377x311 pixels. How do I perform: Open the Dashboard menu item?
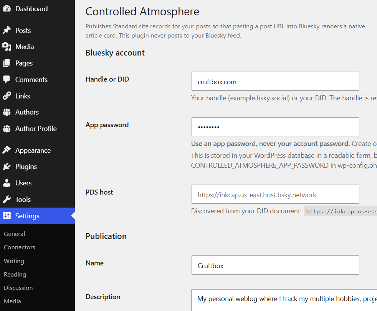[31, 9]
